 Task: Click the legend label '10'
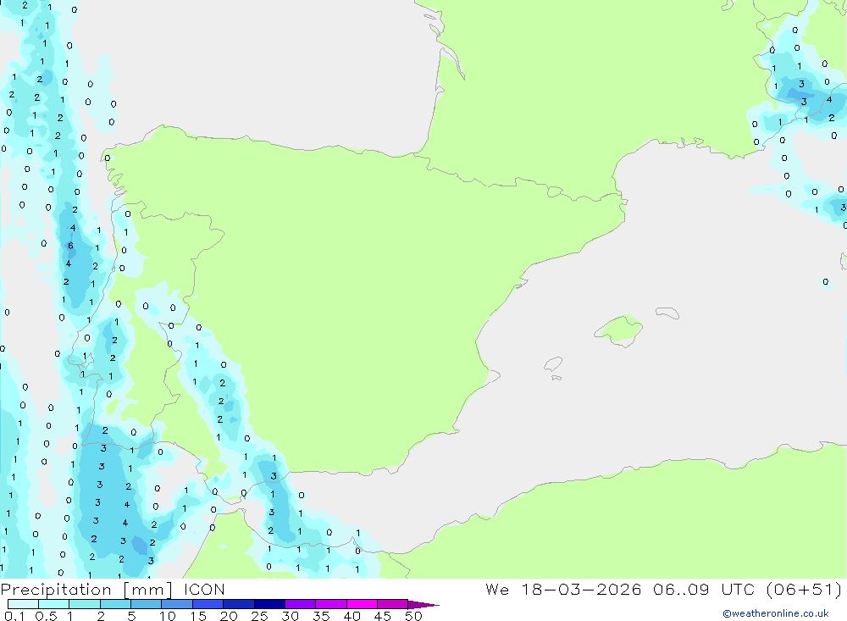[167, 616]
